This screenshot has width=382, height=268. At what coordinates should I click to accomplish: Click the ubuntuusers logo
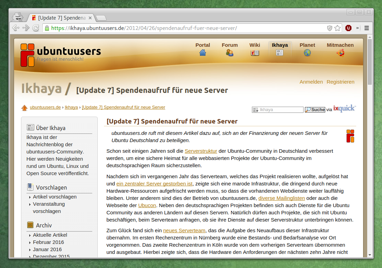(61, 55)
